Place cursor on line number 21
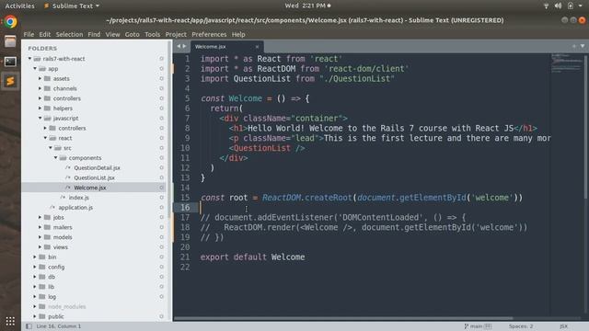 pyautogui.click(x=185, y=257)
